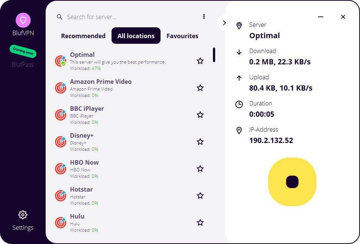This screenshot has height=244, width=360.
Task: Click the Hulu target icon
Action: [61, 222]
